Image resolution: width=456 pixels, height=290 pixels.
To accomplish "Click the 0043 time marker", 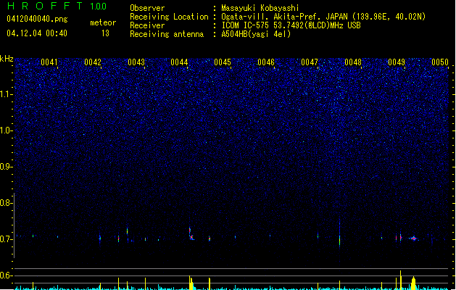I will [x=136, y=62].
